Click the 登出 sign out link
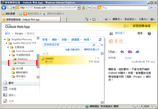 pos(126,26)
